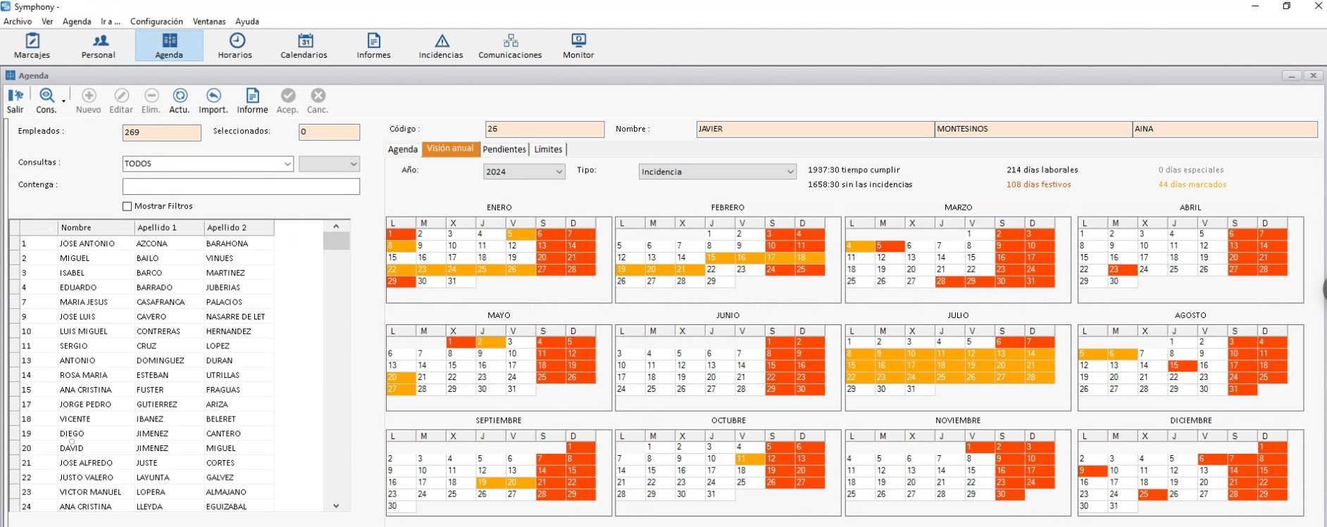The width and height of the screenshot is (1327, 527).
Task: Open the Configuración menu
Action: (x=156, y=21)
